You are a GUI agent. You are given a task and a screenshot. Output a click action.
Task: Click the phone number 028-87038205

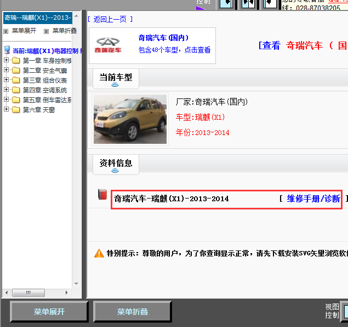(x=318, y=8)
